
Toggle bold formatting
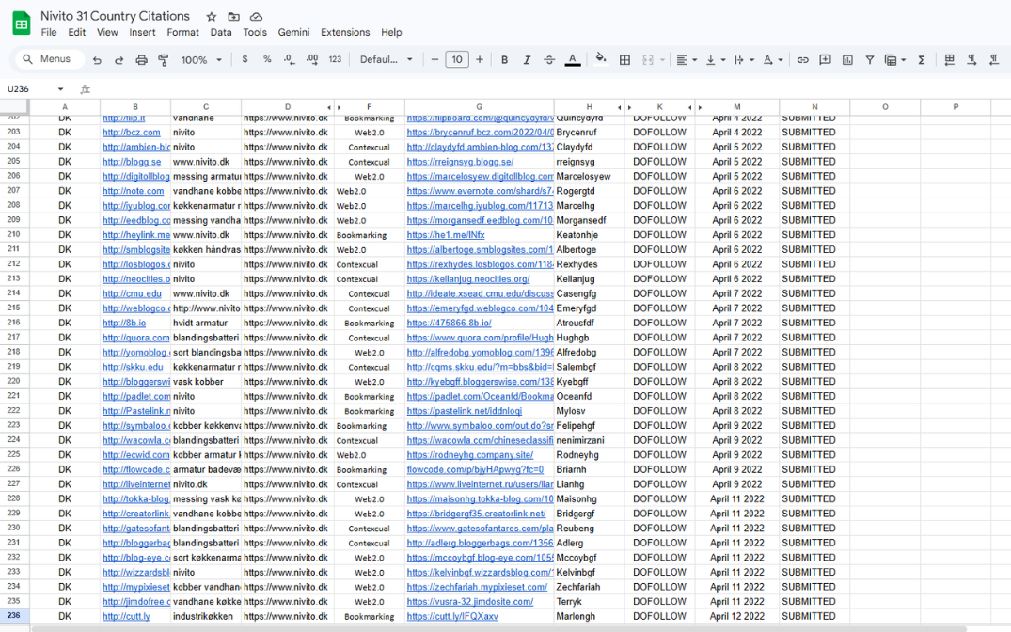coord(504,59)
